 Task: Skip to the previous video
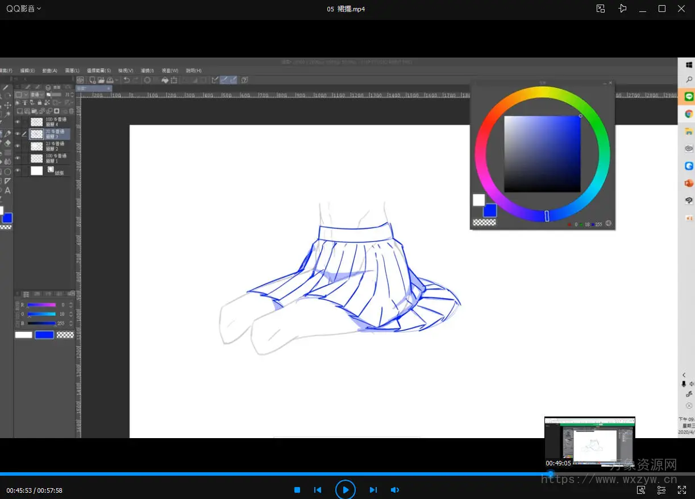pos(318,490)
